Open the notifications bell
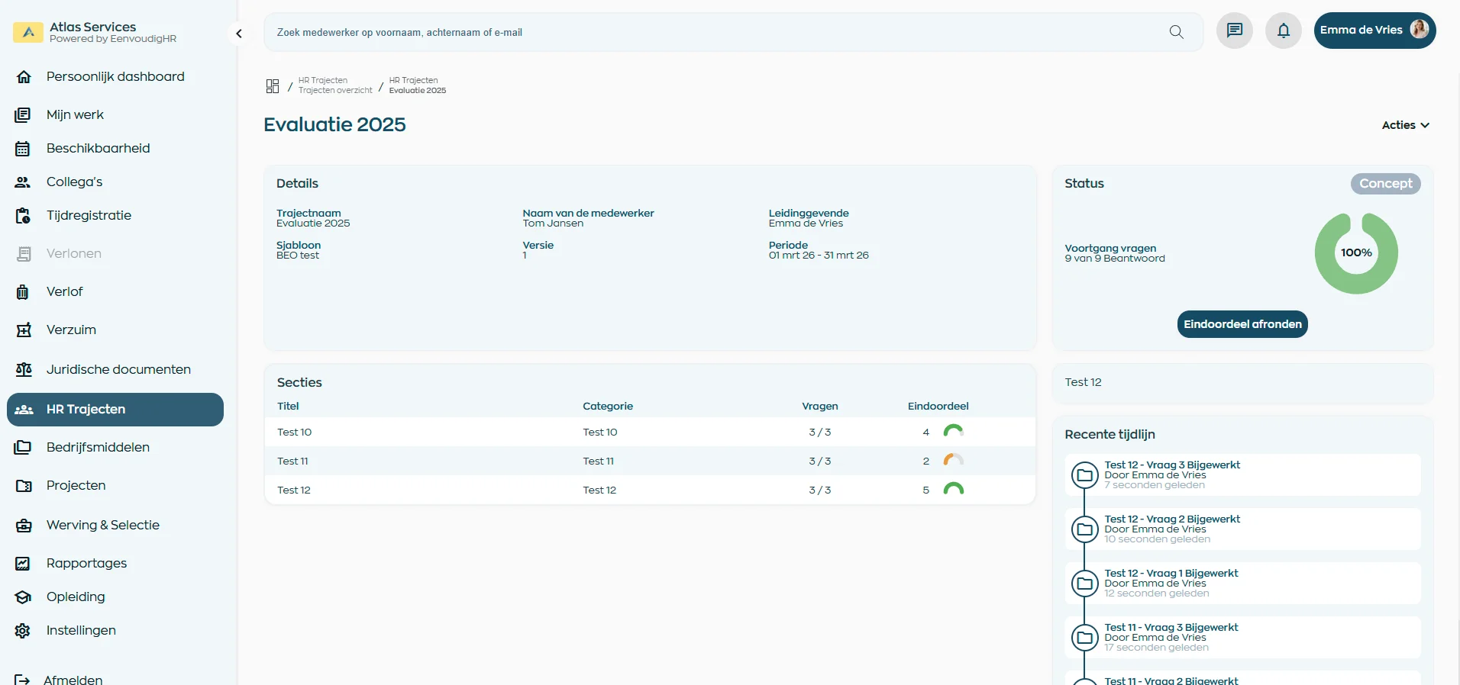 1283,31
